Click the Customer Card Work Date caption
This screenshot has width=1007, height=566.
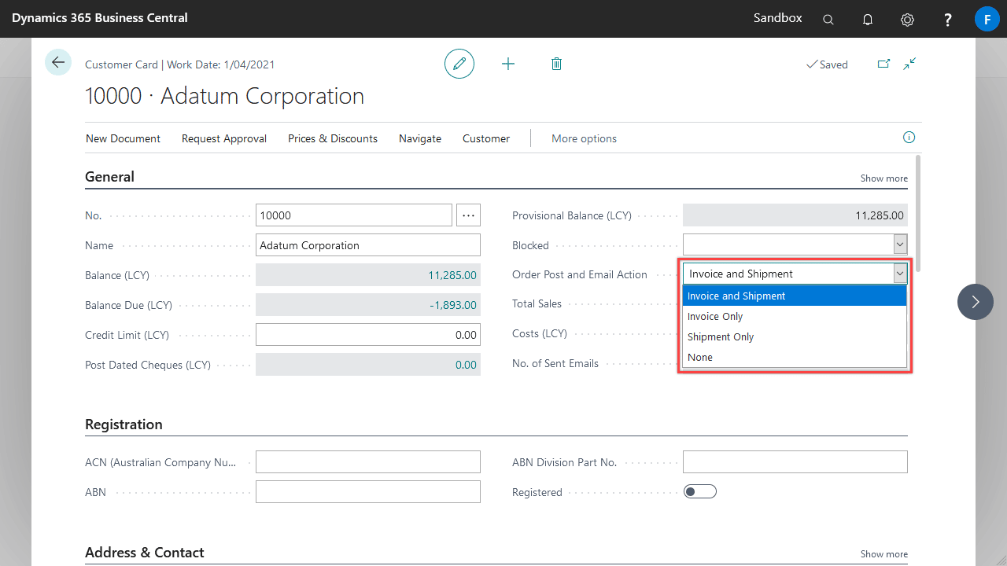[x=180, y=64]
